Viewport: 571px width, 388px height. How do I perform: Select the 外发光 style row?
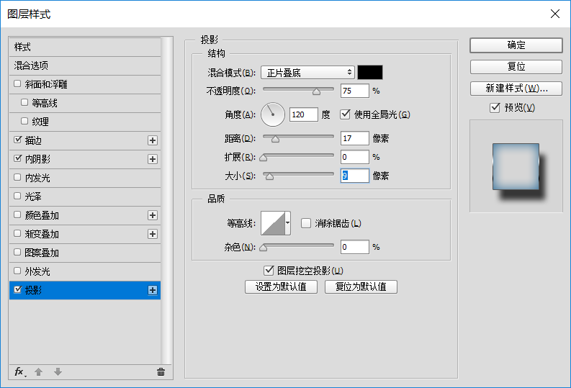click(85, 271)
